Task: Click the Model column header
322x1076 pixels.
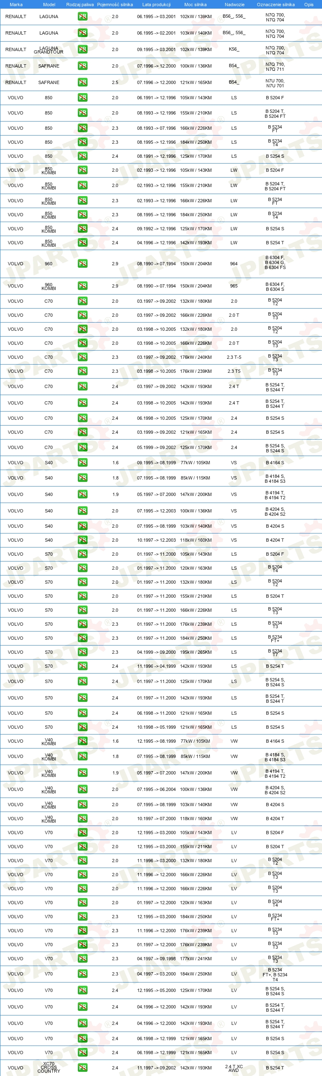Action: 49,5
